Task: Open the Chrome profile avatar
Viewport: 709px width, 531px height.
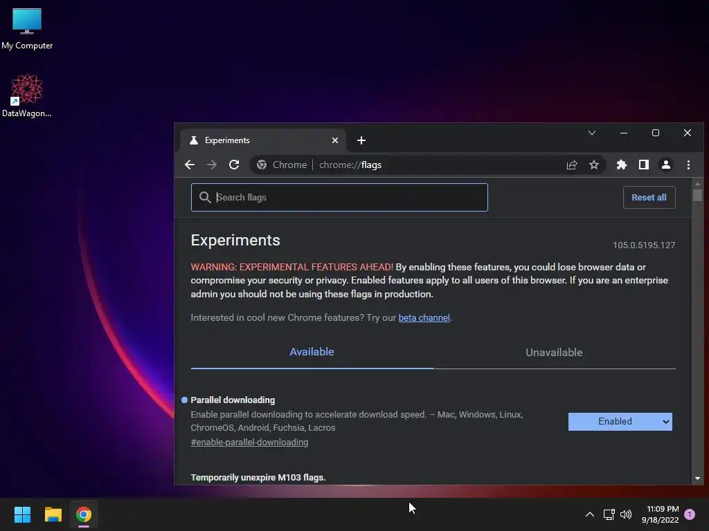Action: point(665,165)
